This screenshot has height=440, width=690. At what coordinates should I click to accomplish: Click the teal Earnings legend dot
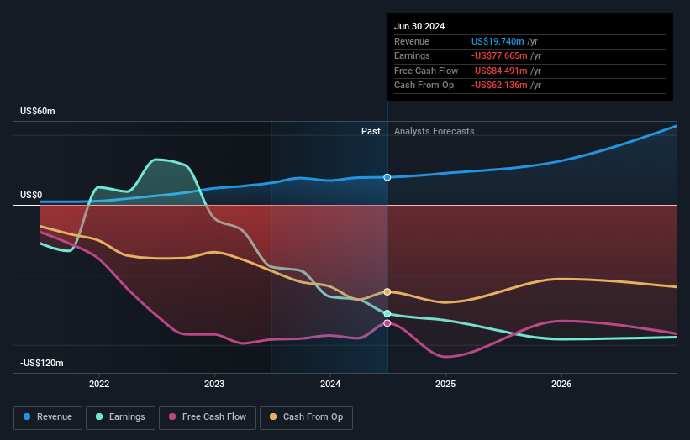(99, 416)
